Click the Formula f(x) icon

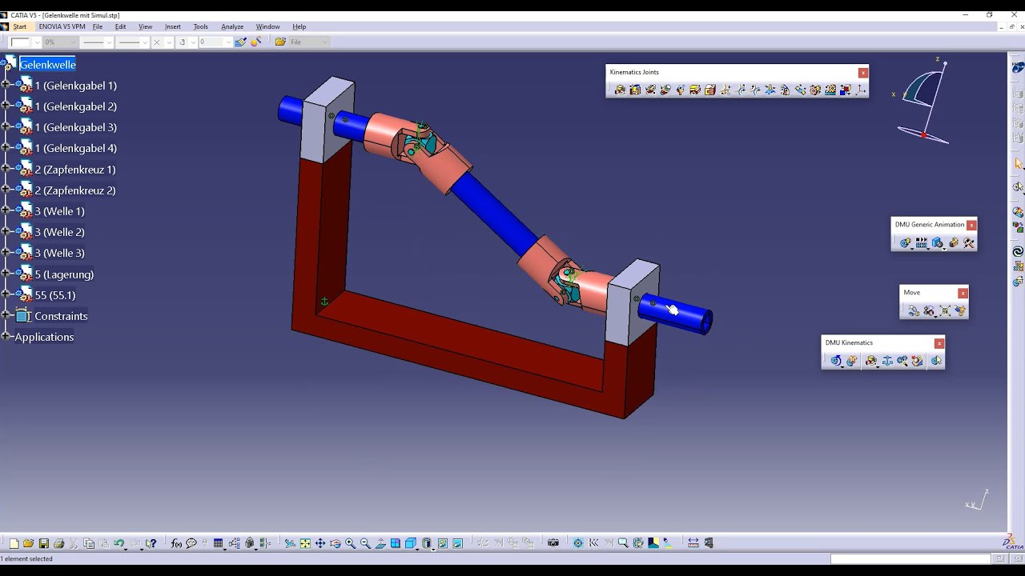176,543
